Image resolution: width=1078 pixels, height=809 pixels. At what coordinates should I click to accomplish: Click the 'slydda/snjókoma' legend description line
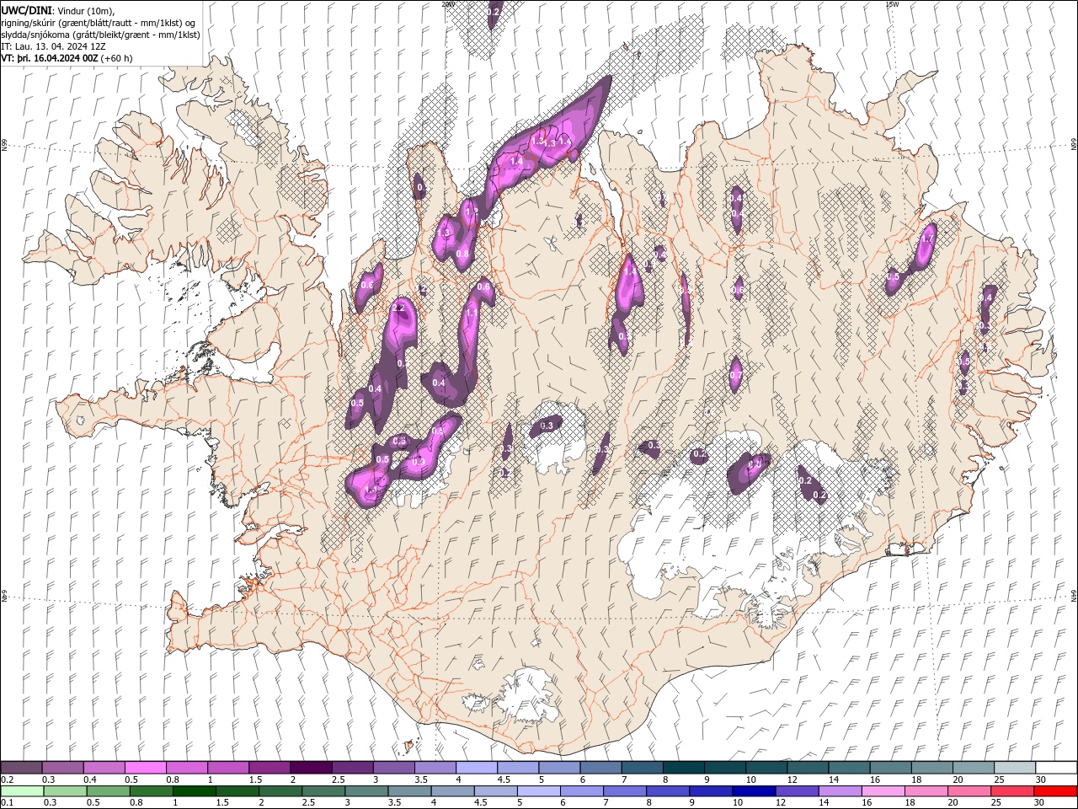pos(100,35)
